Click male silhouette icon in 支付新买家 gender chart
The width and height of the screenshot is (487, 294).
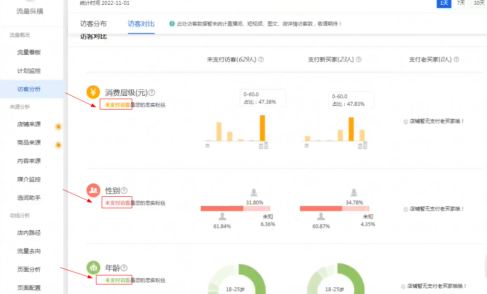pyautogui.click(x=321, y=216)
